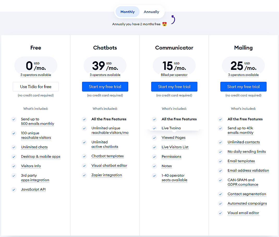Click 'All the Free Features' in Chatbots

(x=109, y=119)
